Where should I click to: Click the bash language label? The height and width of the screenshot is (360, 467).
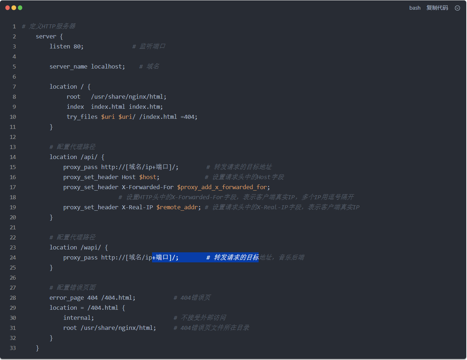(415, 8)
